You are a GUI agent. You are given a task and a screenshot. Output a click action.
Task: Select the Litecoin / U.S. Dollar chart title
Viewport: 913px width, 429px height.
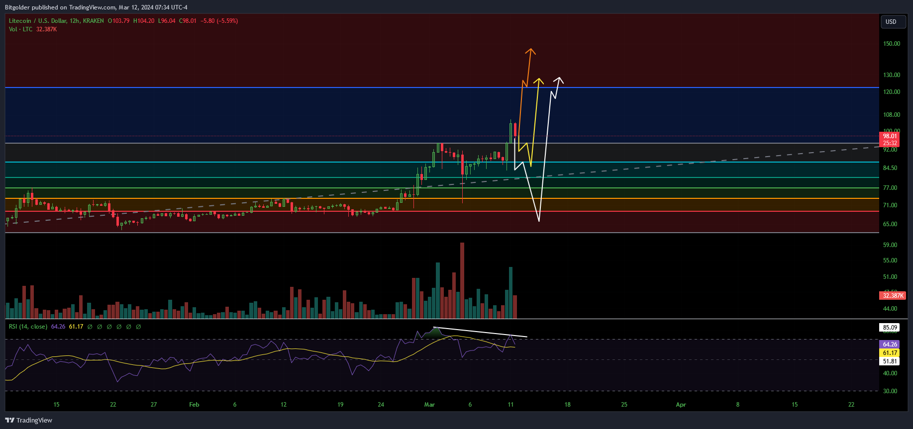point(56,21)
